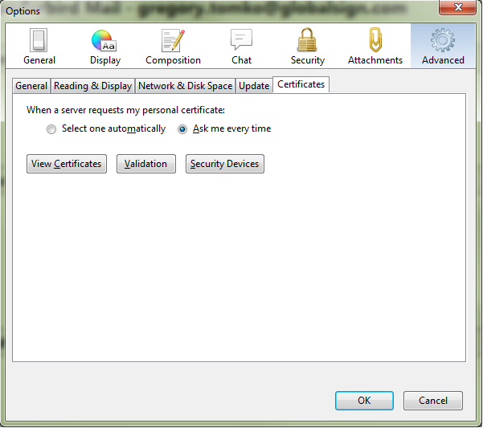Switch to the General sub-tab under Advanced
Image resolution: width=483 pixels, height=428 pixels.
[32, 86]
